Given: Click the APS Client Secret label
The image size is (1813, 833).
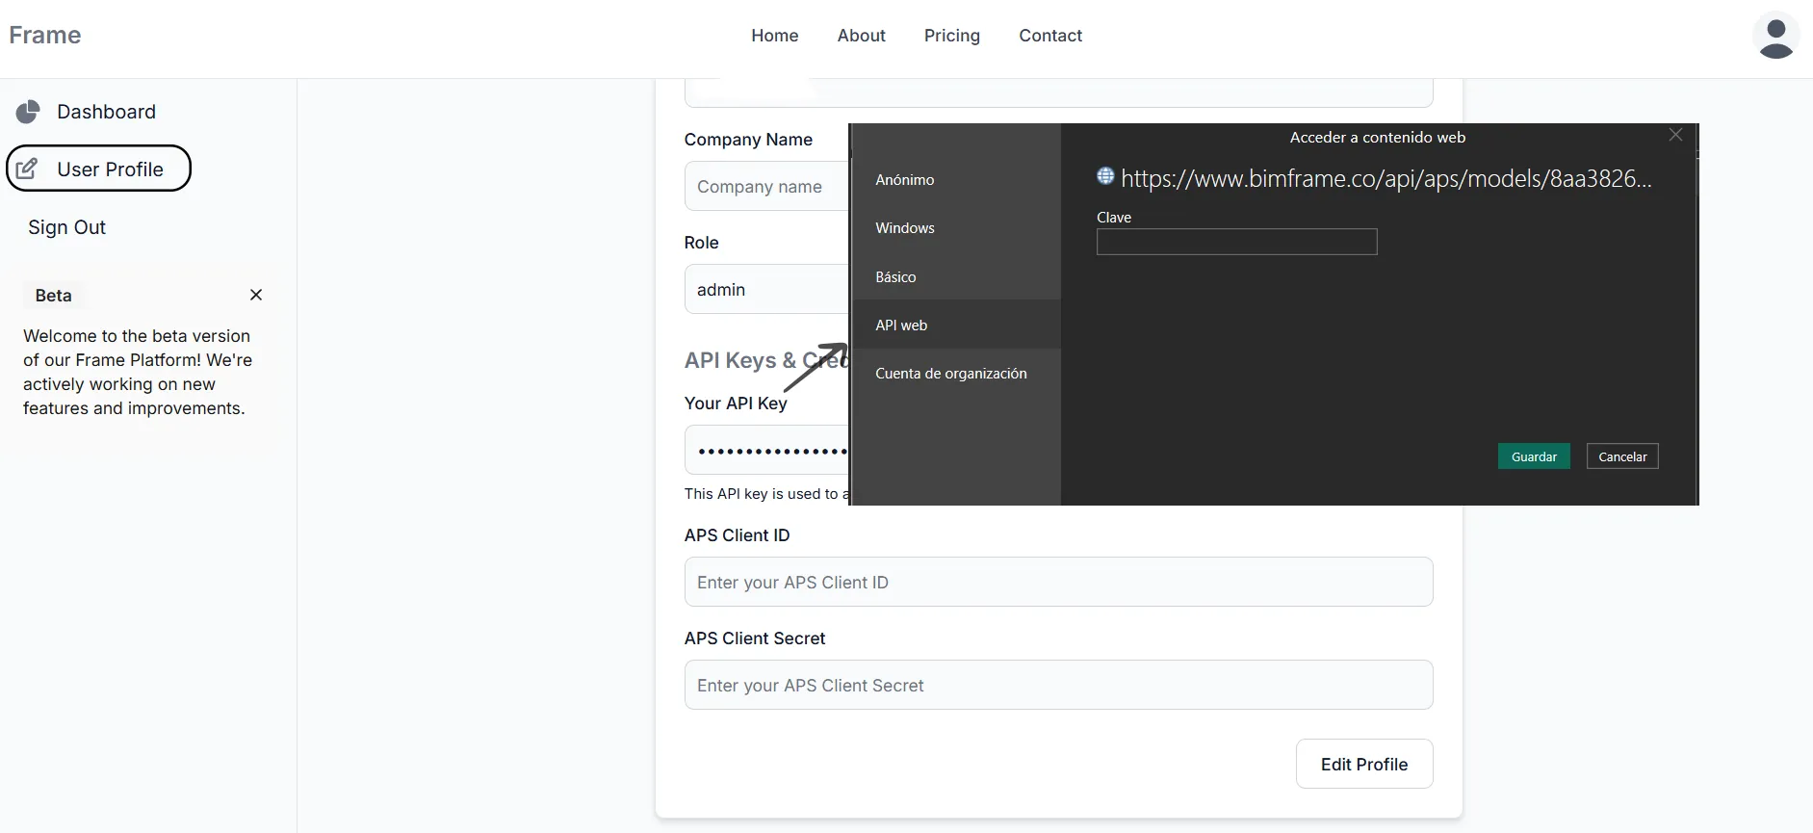Looking at the screenshot, I should point(755,638).
